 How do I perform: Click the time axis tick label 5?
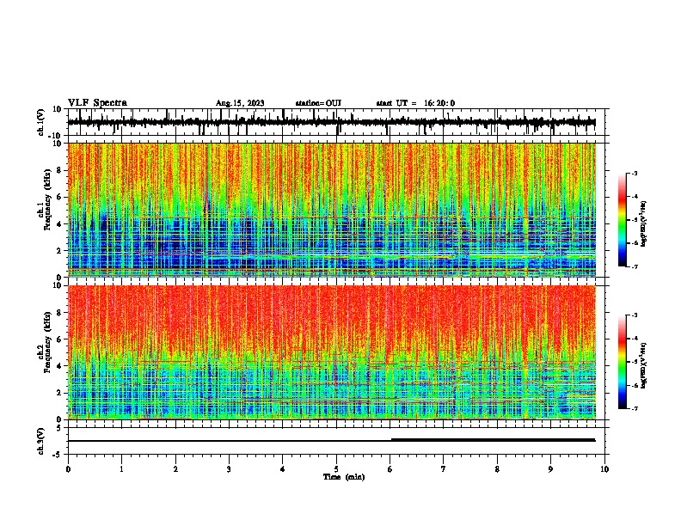tap(336, 469)
